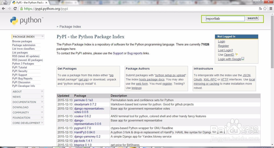The width and height of the screenshot is (274, 148).
Task: Open the pygnurl 0.7.0 package
Action: tap(82, 128)
